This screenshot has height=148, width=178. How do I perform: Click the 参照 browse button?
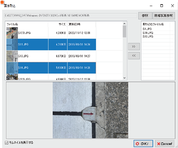click(145, 16)
